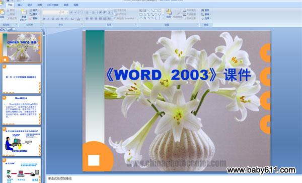Select the Text Box shape in shapes gallery
Image resolution: width=302 pixels, height=183 pixels.
(141, 11)
